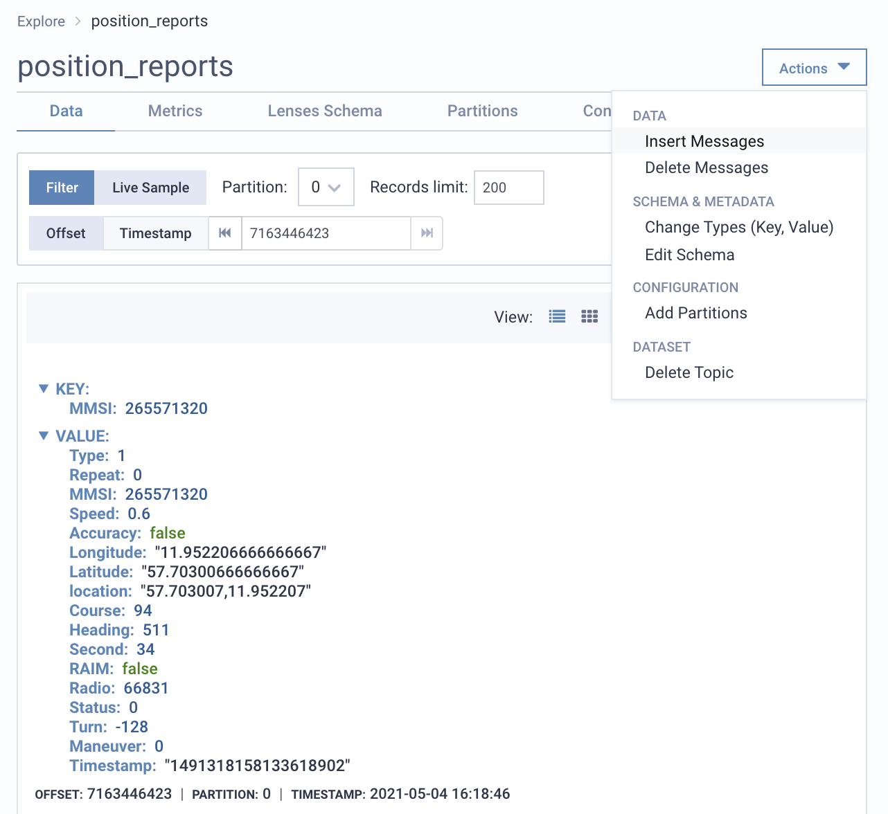888x814 pixels.
Task: Switch navigation to Timestamp mode
Action: (x=154, y=233)
